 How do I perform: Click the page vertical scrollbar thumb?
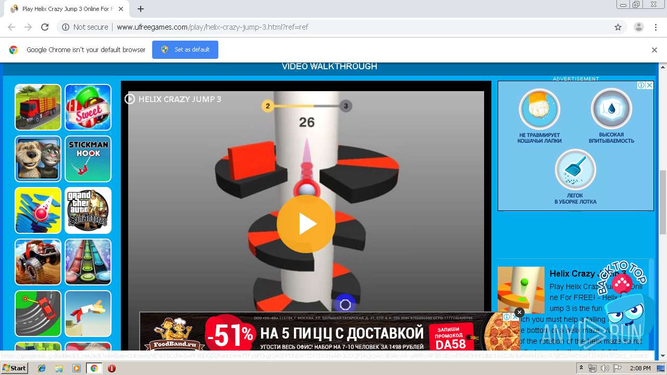coord(663,202)
